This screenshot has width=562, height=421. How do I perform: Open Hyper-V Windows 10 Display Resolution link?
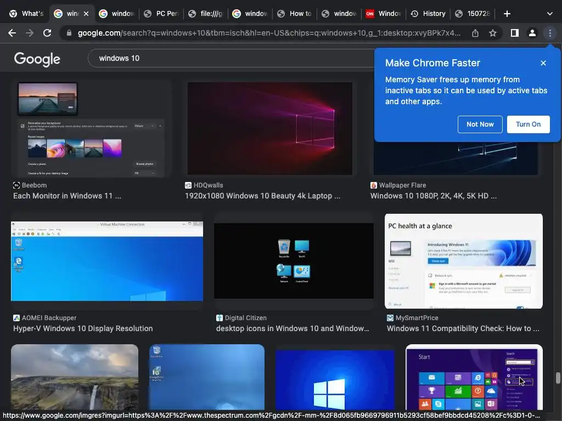coord(83,328)
